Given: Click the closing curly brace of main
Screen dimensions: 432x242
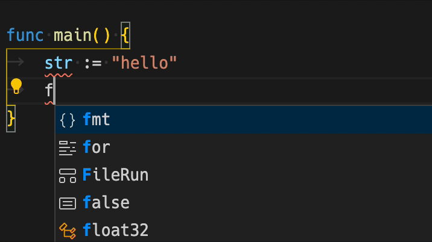Looking at the screenshot, I should (x=10, y=117).
